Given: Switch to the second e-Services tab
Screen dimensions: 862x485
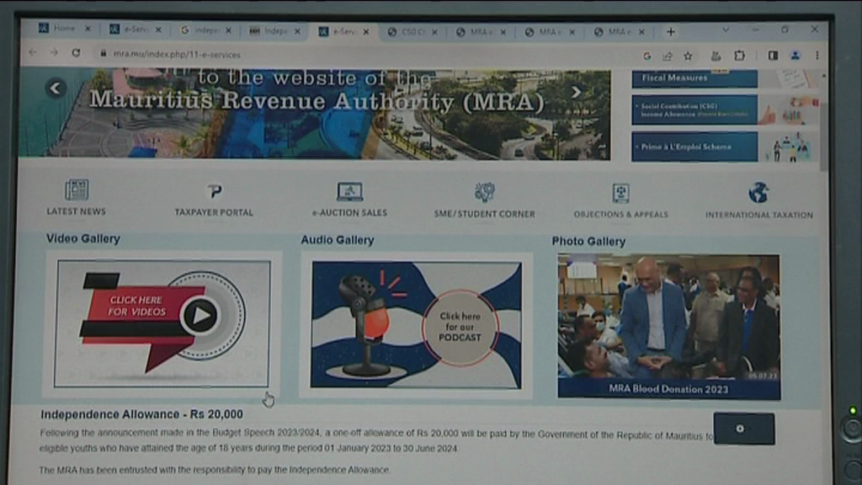Looking at the screenshot, I should [343, 31].
